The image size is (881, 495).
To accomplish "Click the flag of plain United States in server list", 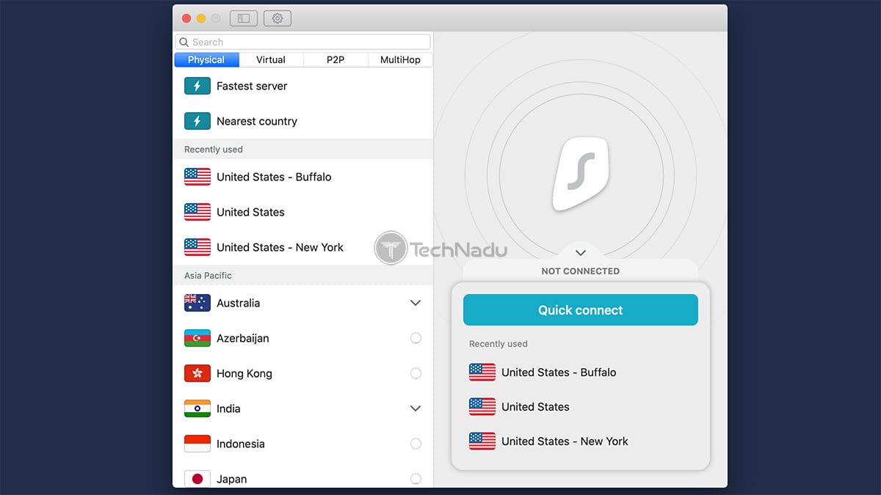I will [x=197, y=212].
